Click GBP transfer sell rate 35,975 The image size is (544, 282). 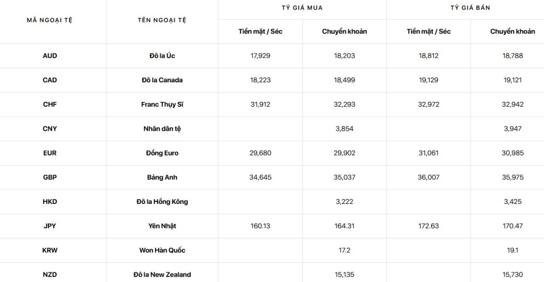513,177
